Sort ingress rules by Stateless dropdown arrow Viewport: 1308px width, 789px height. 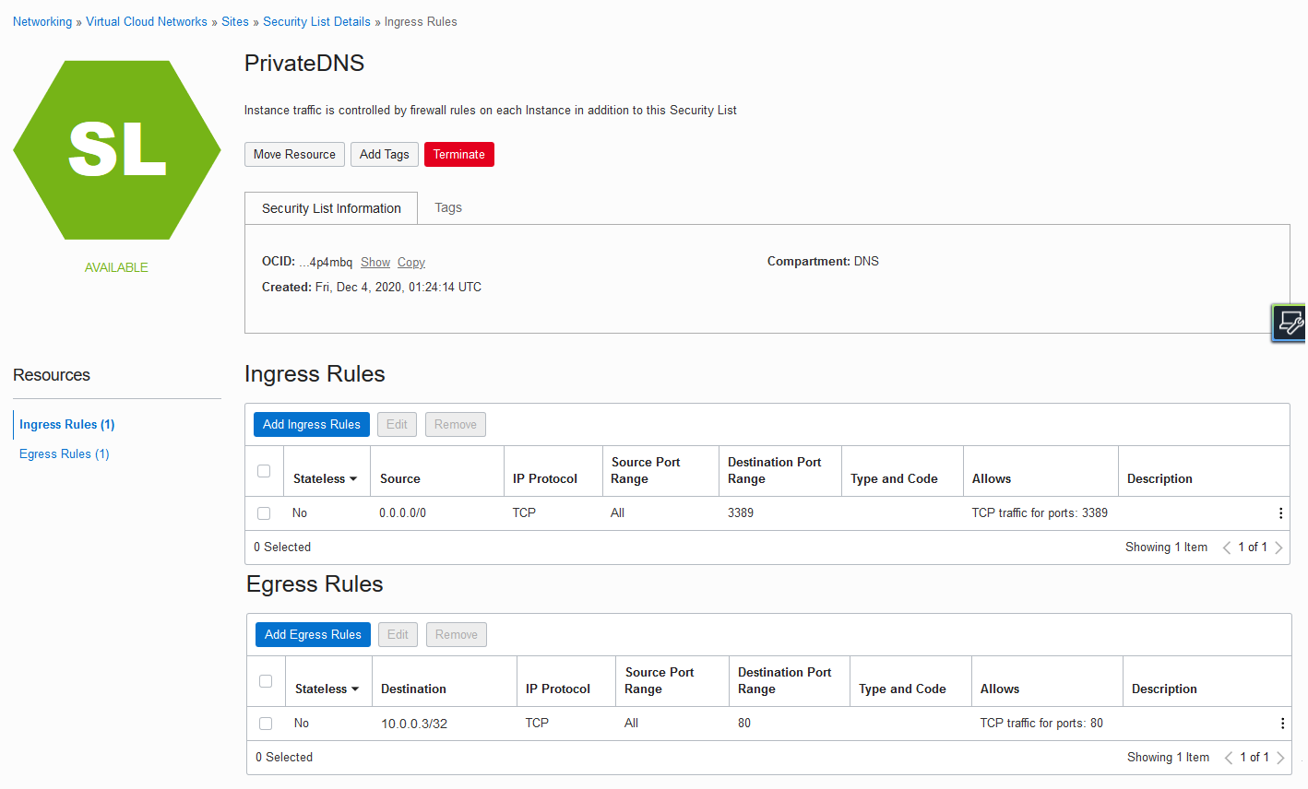[353, 479]
